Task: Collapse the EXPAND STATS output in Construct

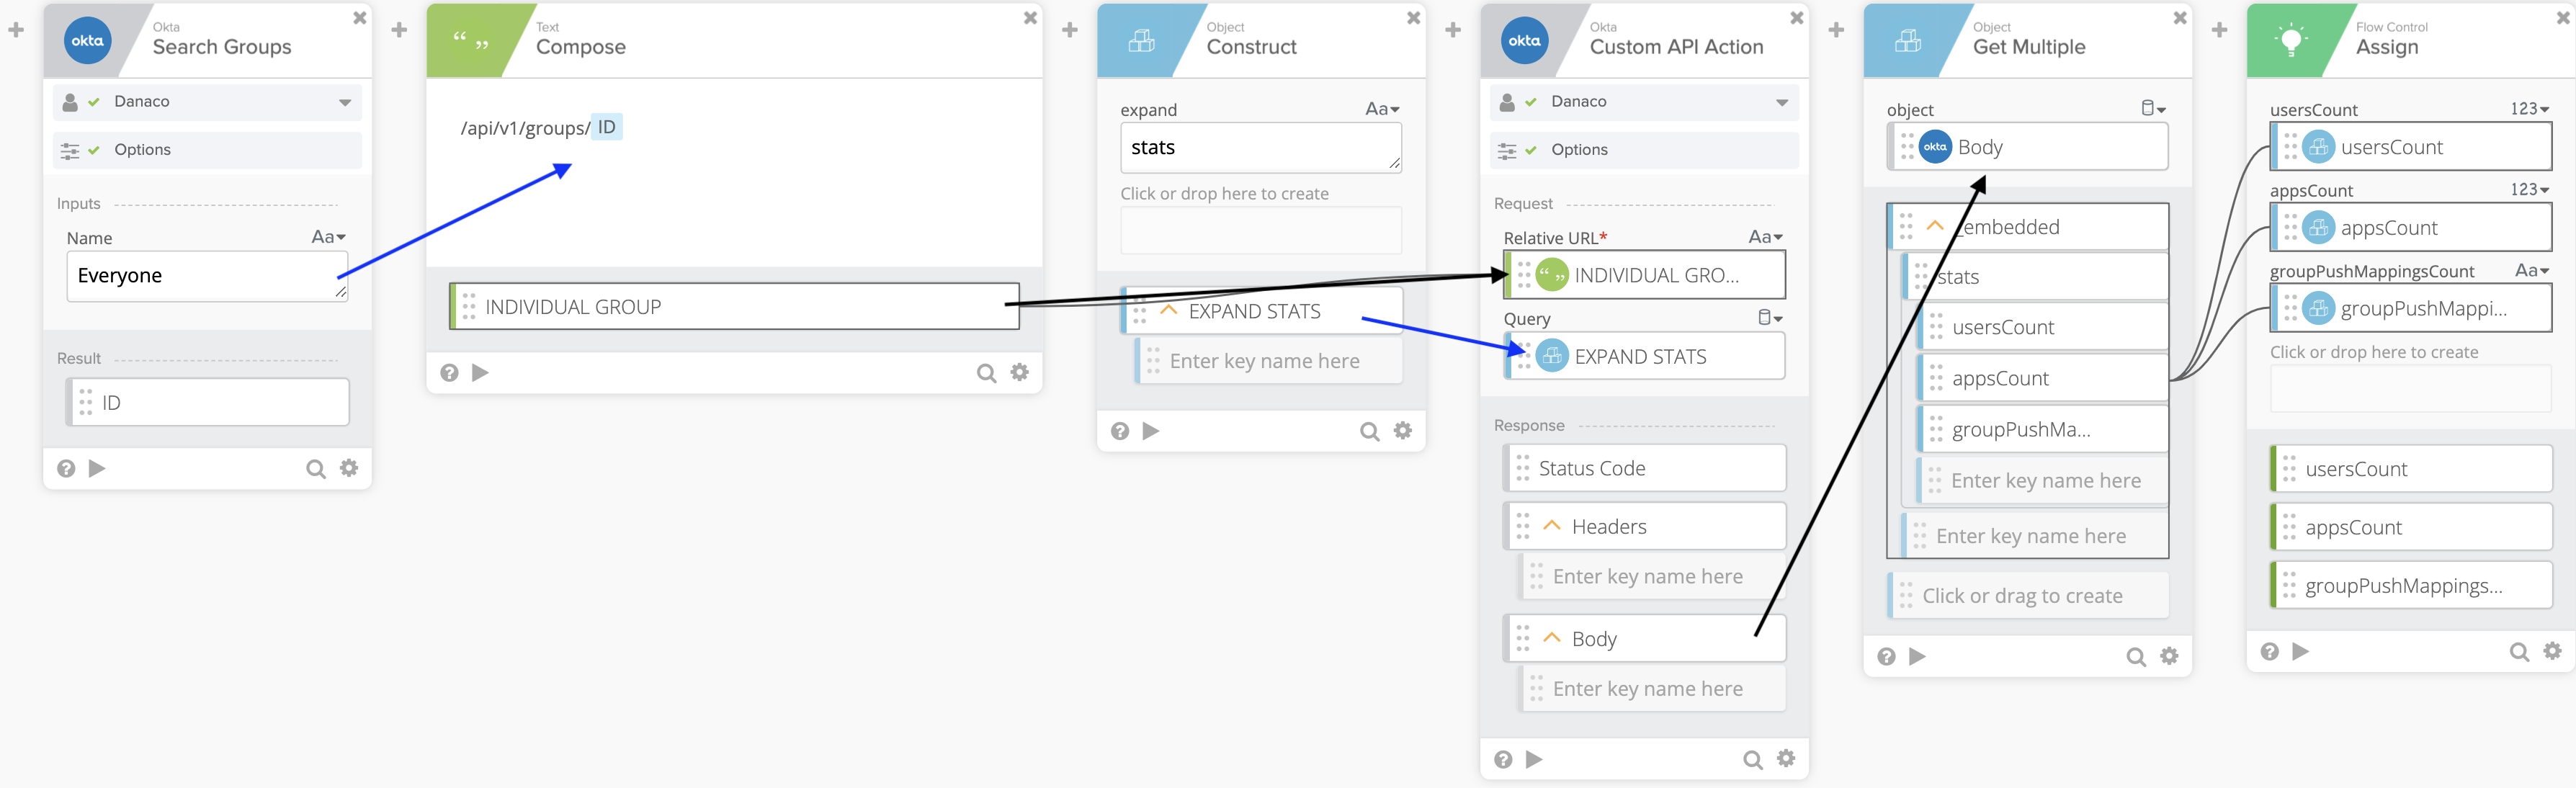Action: point(1168,310)
